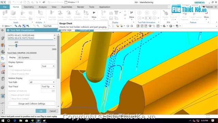
Task: Open the Tool Trace dropdown
Action: pos(48,86)
